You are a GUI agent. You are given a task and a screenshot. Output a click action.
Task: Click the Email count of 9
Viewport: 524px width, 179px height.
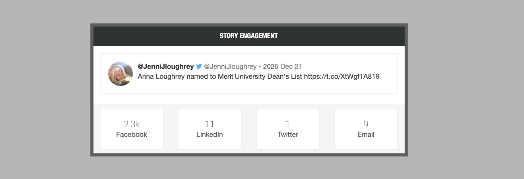[366, 124]
